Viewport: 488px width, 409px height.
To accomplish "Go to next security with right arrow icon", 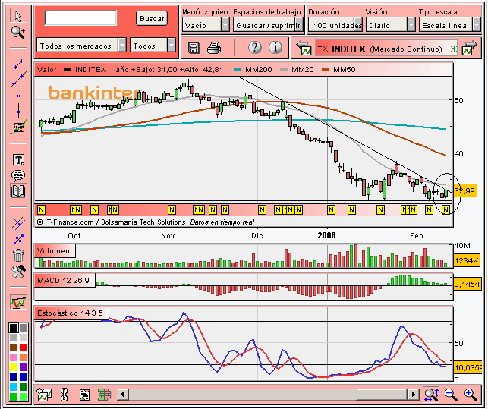I will coord(469,49).
